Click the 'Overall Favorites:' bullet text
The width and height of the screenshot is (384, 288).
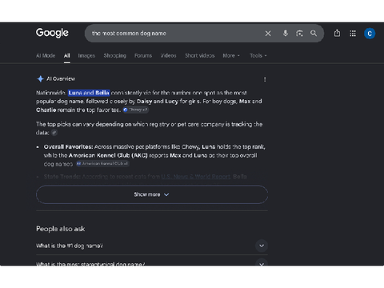pyautogui.click(x=69, y=147)
